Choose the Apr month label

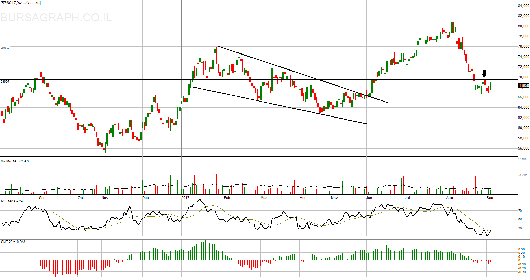[303, 198]
